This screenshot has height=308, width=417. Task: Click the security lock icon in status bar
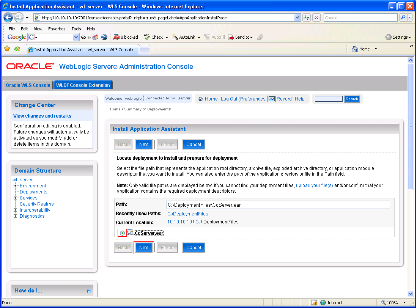click(x=314, y=302)
